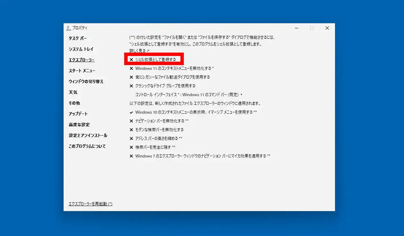Toggle アドレス バーの高さを縮める
The height and width of the screenshot is (236, 404).
[x=156, y=139]
